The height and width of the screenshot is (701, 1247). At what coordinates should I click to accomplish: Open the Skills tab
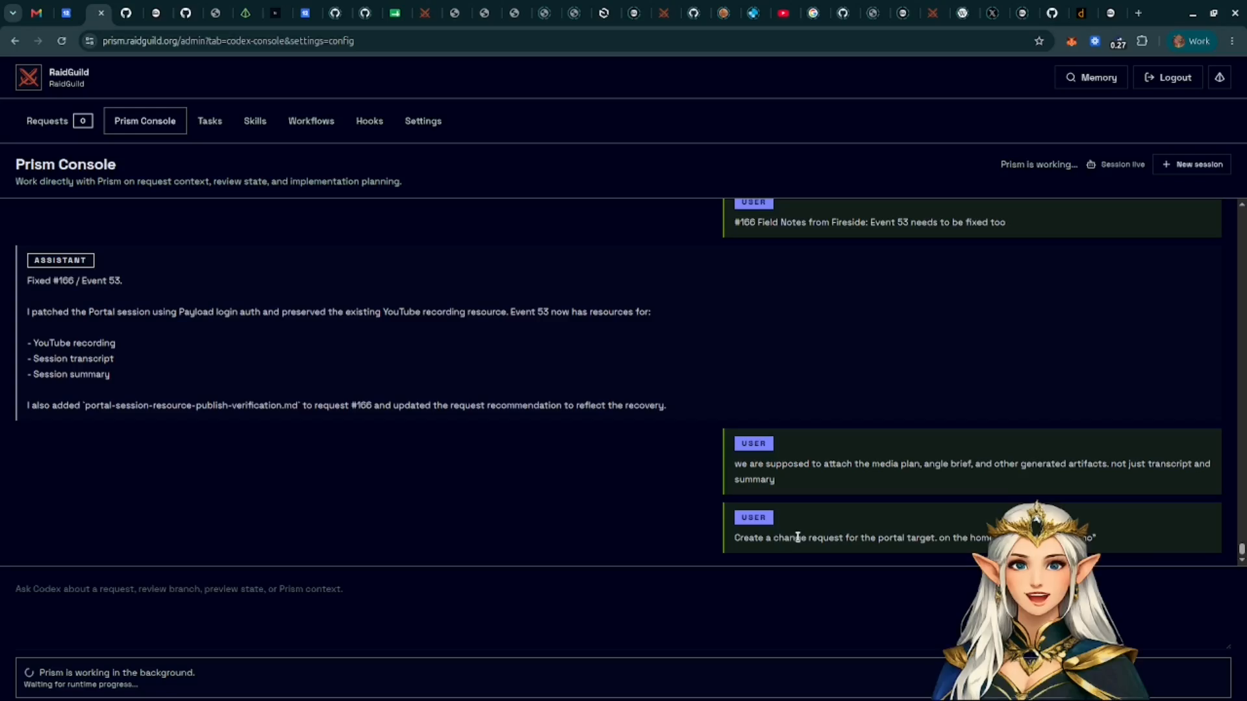point(255,121)
